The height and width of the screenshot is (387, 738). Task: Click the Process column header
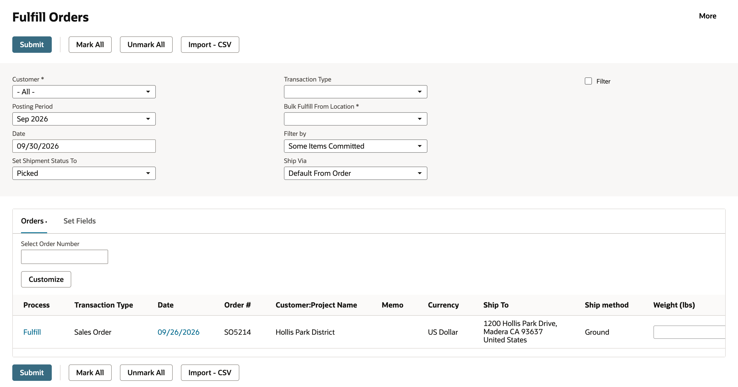click(x=36, y=305)
